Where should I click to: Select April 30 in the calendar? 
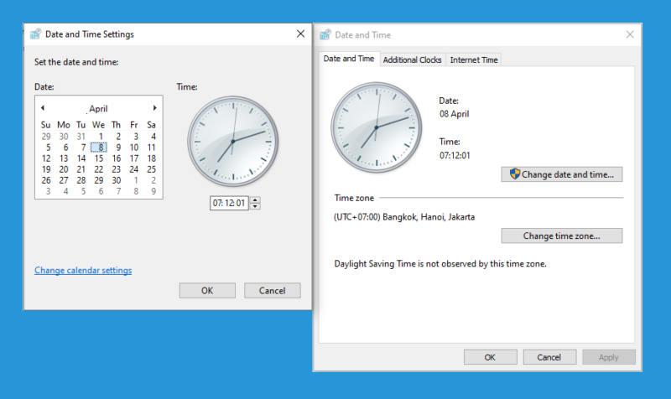tap(117, 180)
